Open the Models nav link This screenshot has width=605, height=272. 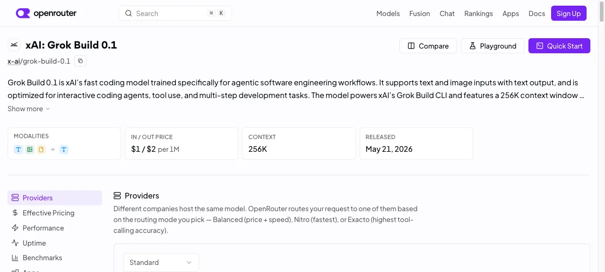coord(388,13)
